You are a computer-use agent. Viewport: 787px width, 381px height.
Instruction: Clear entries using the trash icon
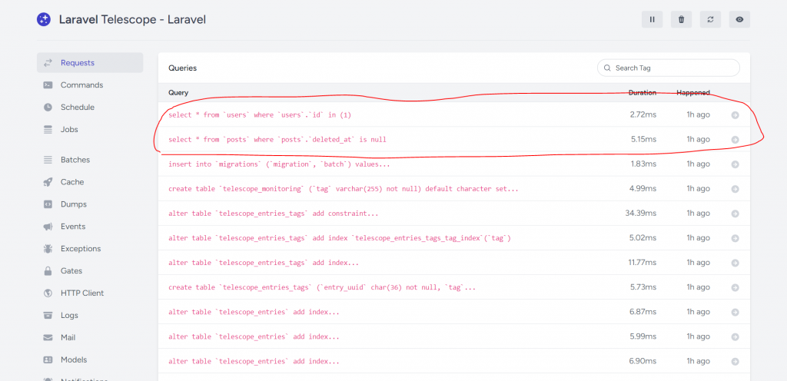[x=681, y=19]
